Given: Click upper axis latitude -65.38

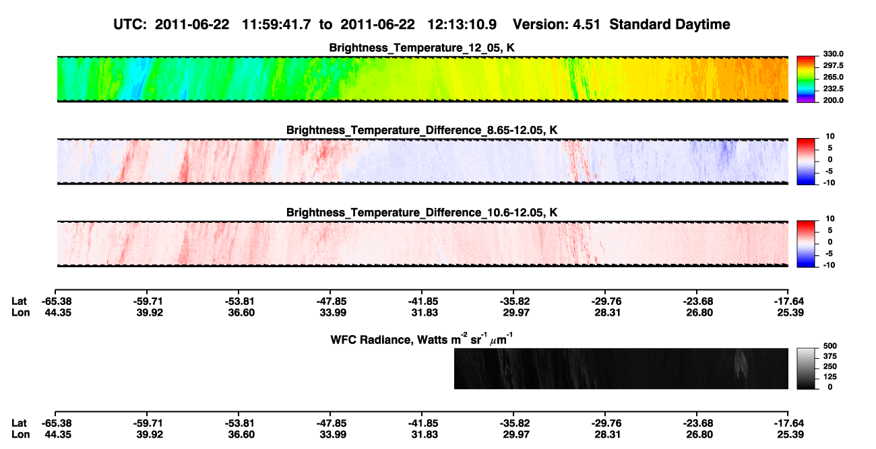Looking at the screenshot, I should coord(56,302).
